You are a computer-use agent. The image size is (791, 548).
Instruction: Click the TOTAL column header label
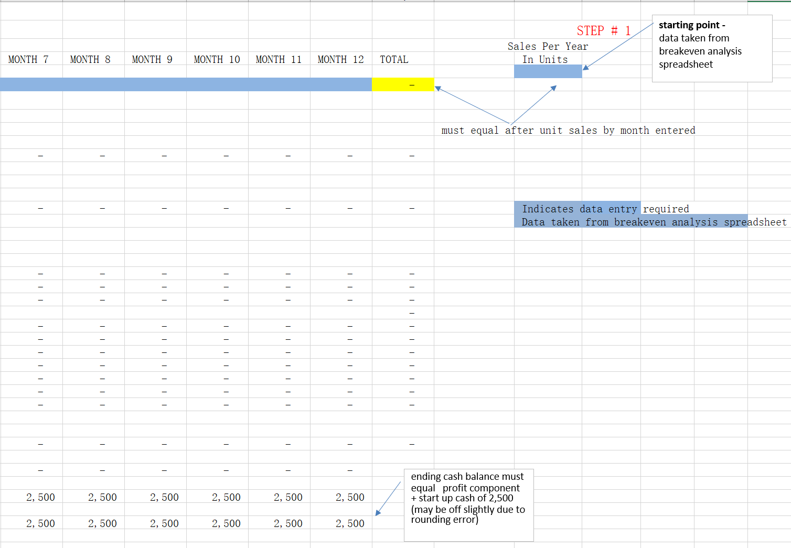pos(394,59)
